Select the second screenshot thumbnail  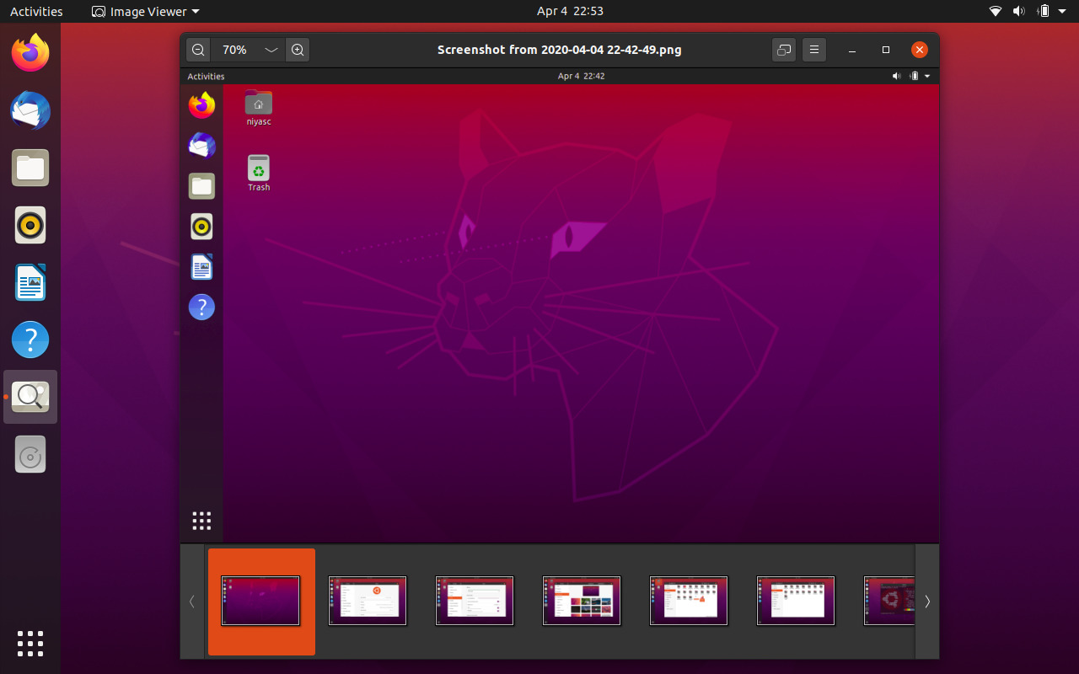click(368, 601)
